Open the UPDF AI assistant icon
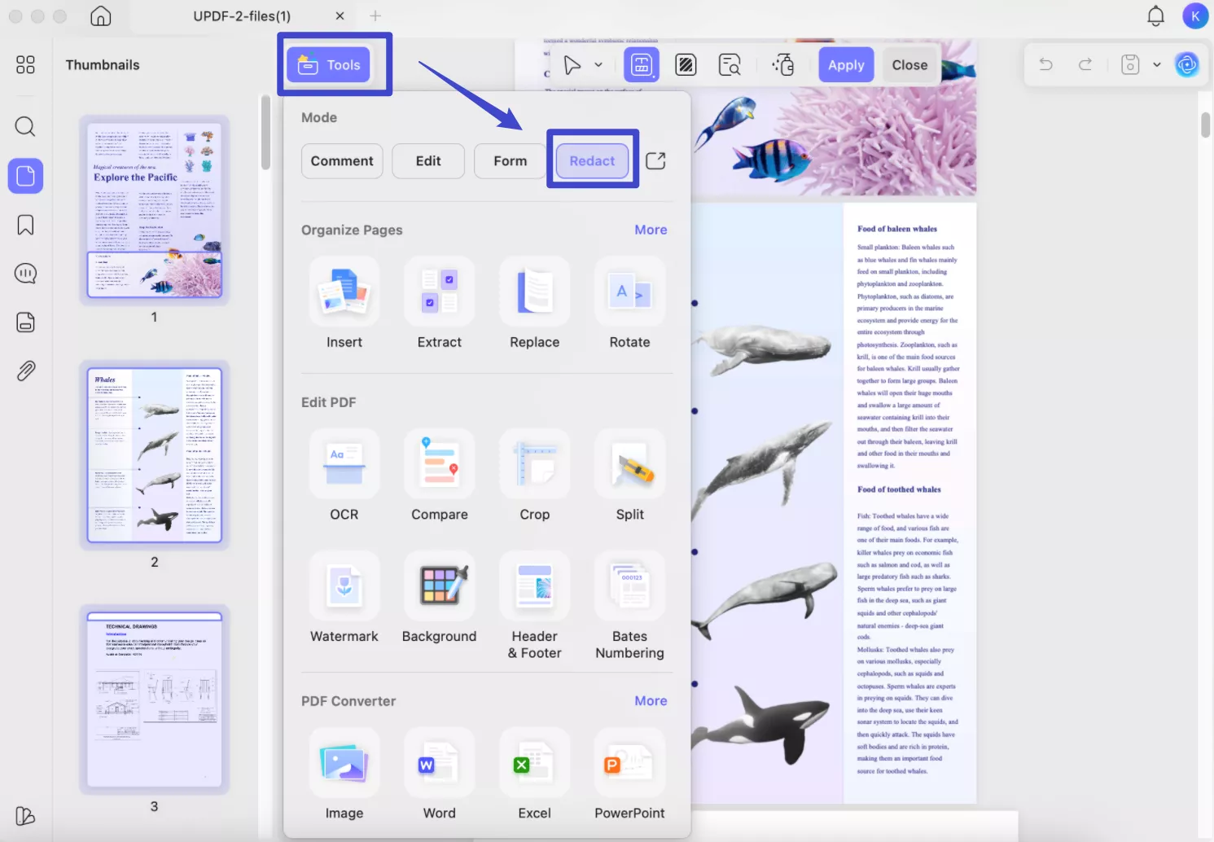 pyautogui.click(x=1187, y=64)
